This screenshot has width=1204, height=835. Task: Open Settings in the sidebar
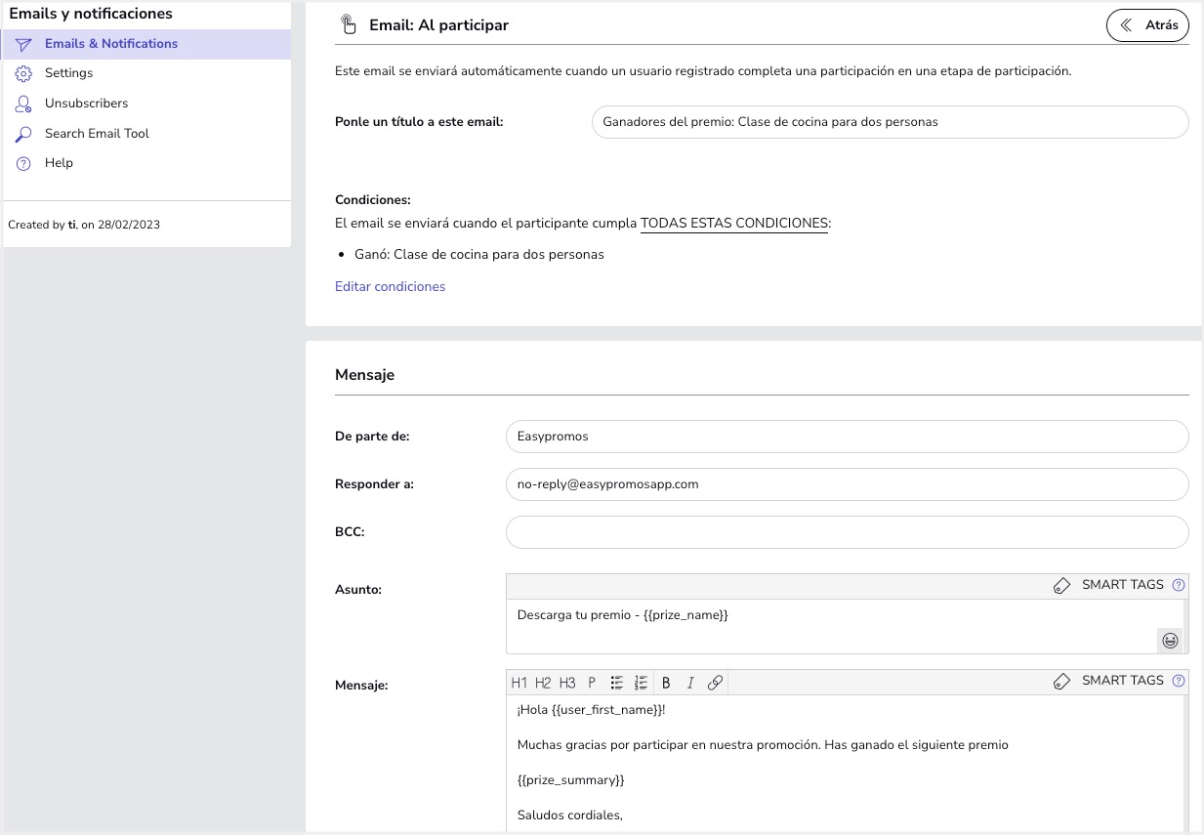point(68,73)
